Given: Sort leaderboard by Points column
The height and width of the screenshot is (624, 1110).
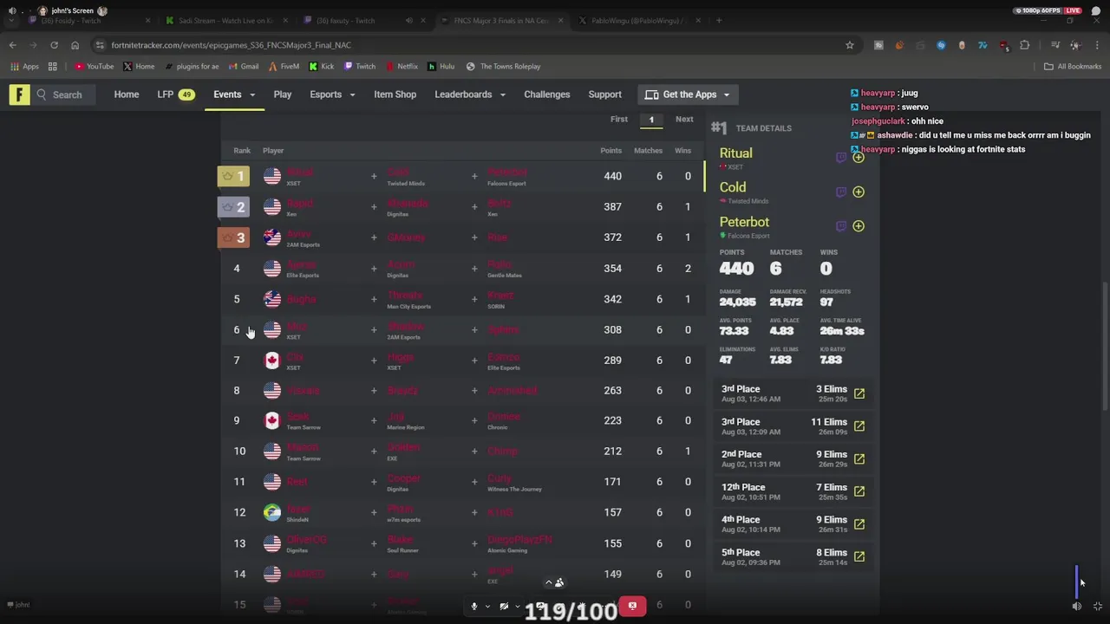Looking at the screenshot, I should [610, 151].
